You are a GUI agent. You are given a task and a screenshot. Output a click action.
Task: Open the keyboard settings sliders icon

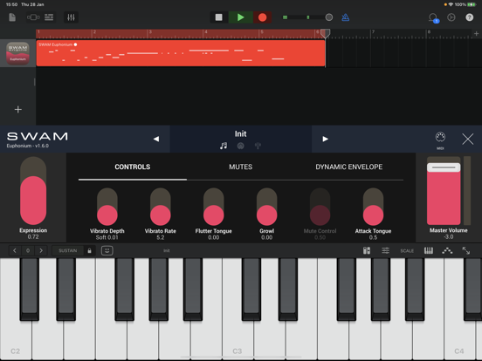(x=385, y=251)
